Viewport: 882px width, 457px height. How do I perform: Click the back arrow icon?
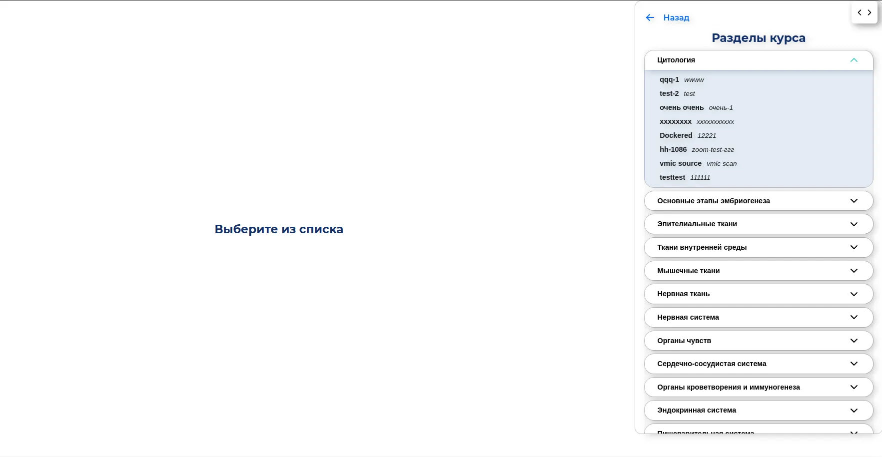tap(650, 17)
